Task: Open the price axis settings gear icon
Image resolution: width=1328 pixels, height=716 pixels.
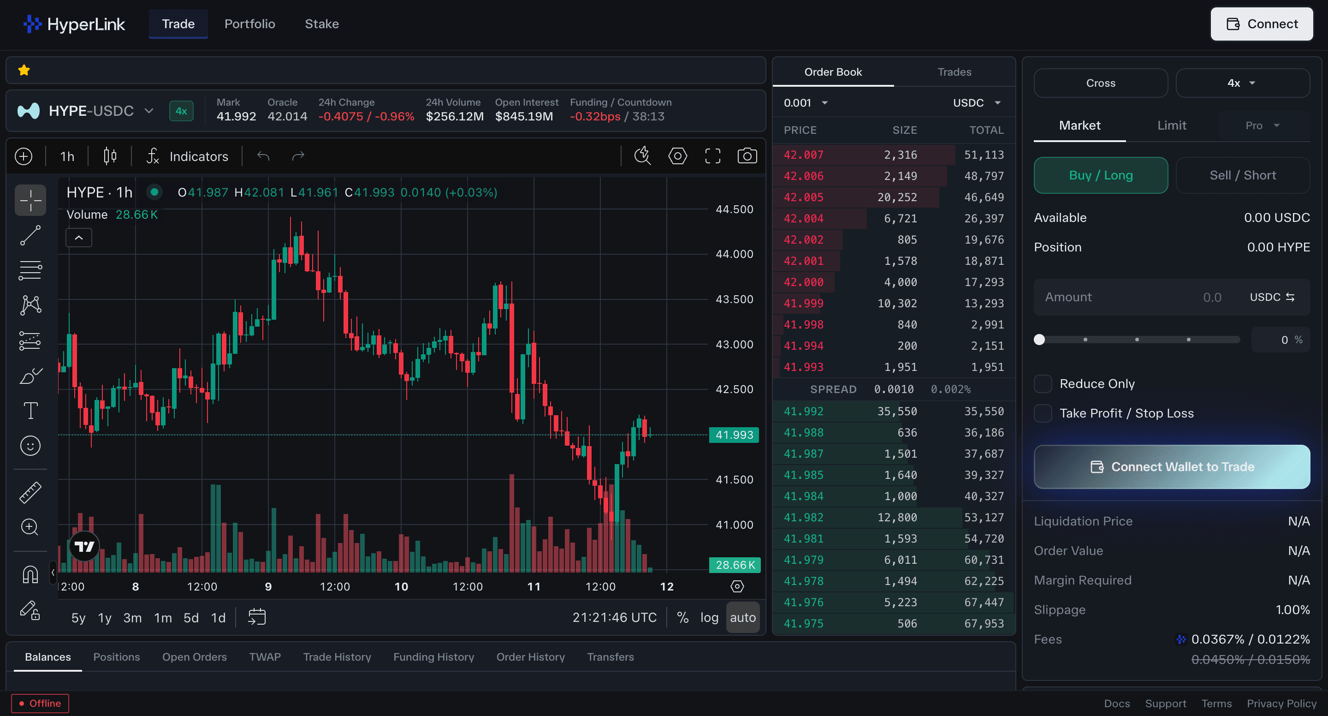Action: pos(737,586)
